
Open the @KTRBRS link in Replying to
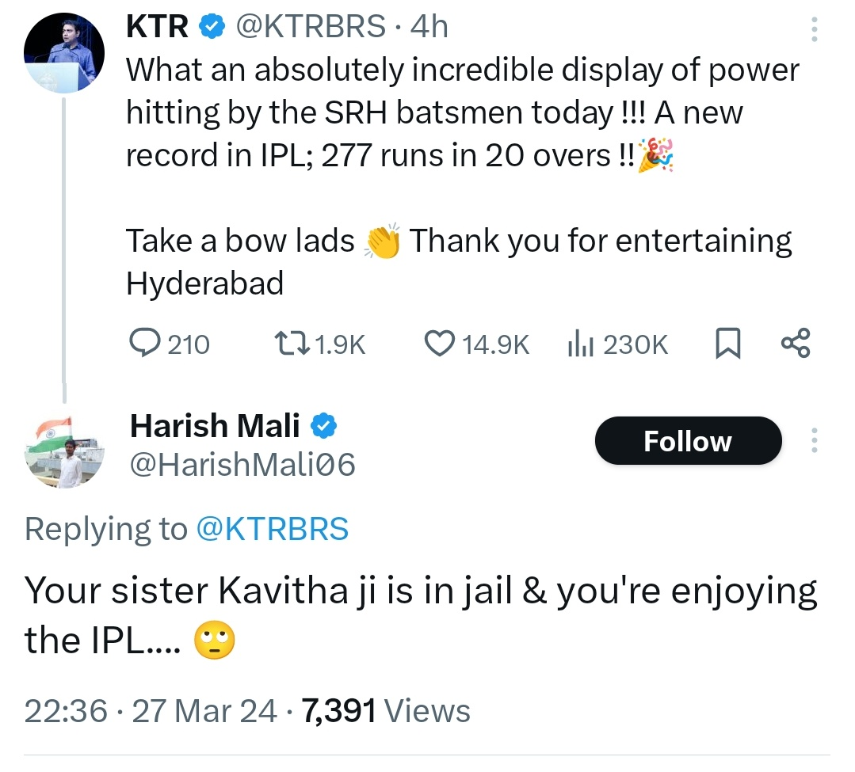click(x=272, y=528)
